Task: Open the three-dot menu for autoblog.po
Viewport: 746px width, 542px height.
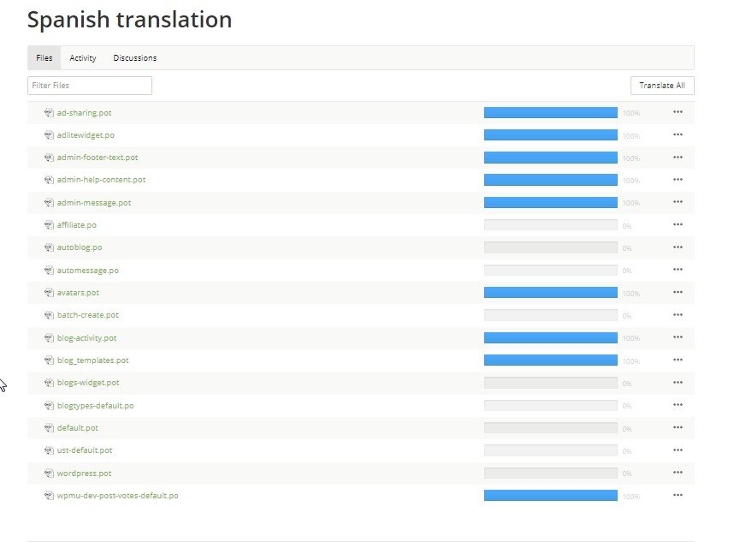Action: [678, 247]
